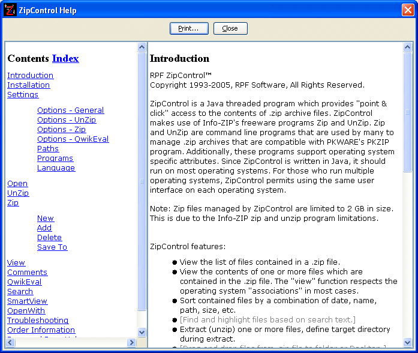Open the SmartView topic
Image resolution: width=418 pixels, height=353 pixels.
pos(28,301)
